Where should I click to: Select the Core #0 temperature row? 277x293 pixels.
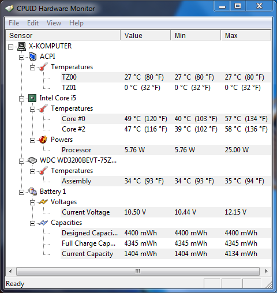point(166,119)
